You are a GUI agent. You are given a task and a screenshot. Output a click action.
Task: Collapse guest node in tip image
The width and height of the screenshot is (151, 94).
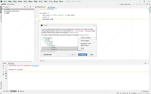[46, 43]
